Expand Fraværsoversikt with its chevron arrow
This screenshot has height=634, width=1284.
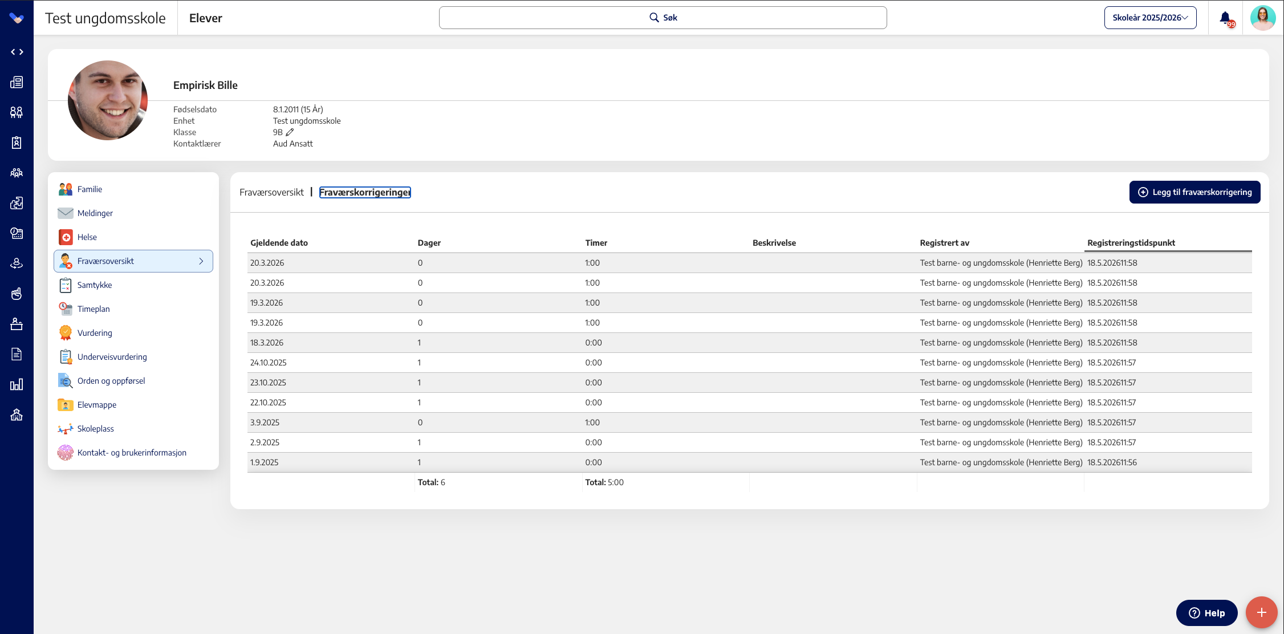click(201, 261)
